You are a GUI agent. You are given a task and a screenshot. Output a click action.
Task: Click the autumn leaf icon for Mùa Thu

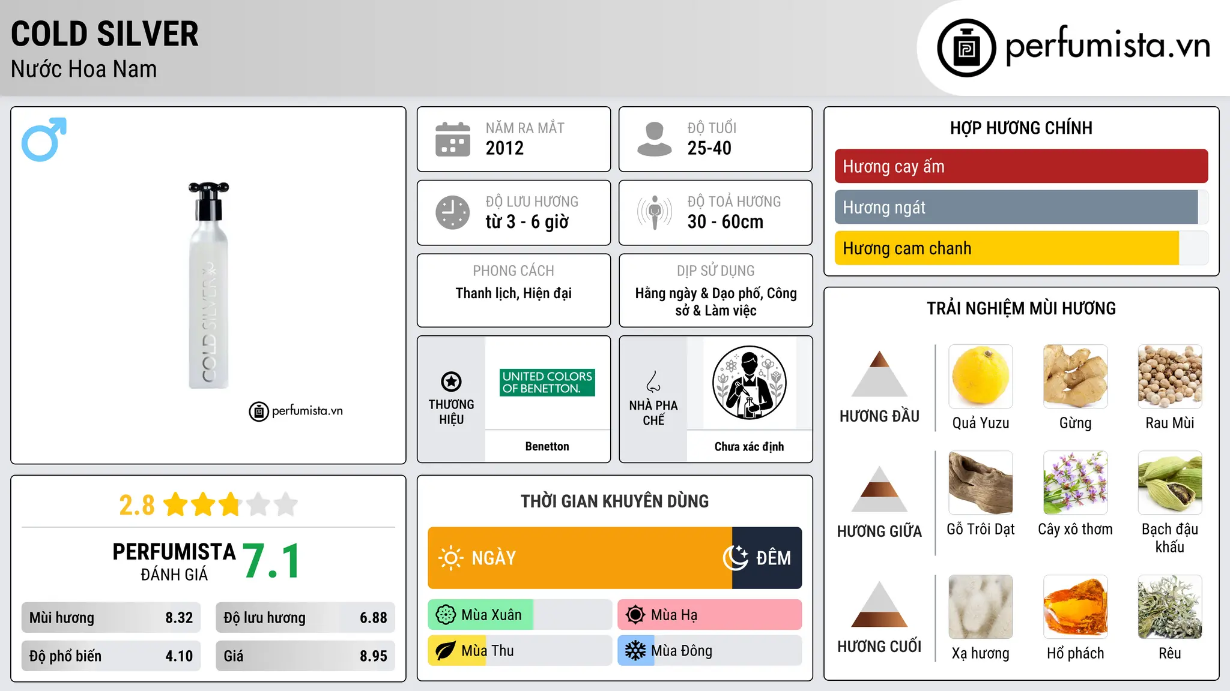point(446,651)
